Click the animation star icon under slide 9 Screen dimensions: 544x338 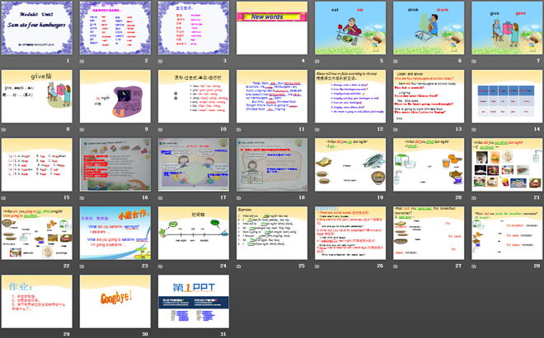coord(82,129)
